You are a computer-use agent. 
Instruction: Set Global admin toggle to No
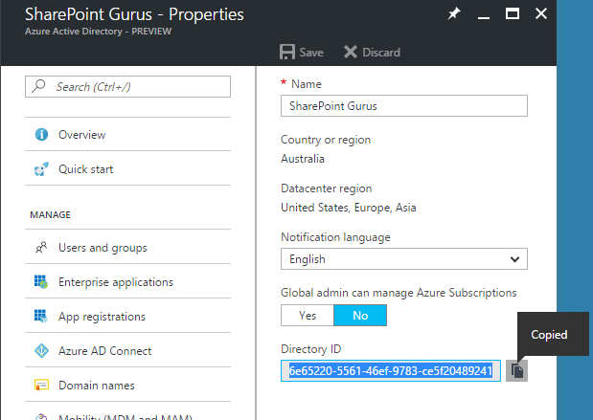click(359, 315)
